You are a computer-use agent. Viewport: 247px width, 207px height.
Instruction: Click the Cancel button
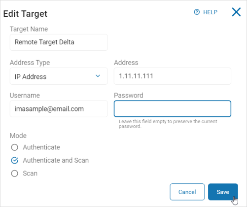(187, 192)
